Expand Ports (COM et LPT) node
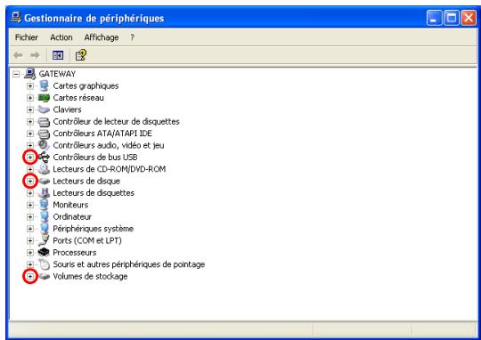Screen dimensions: 481x340 (x=30, y=240)
